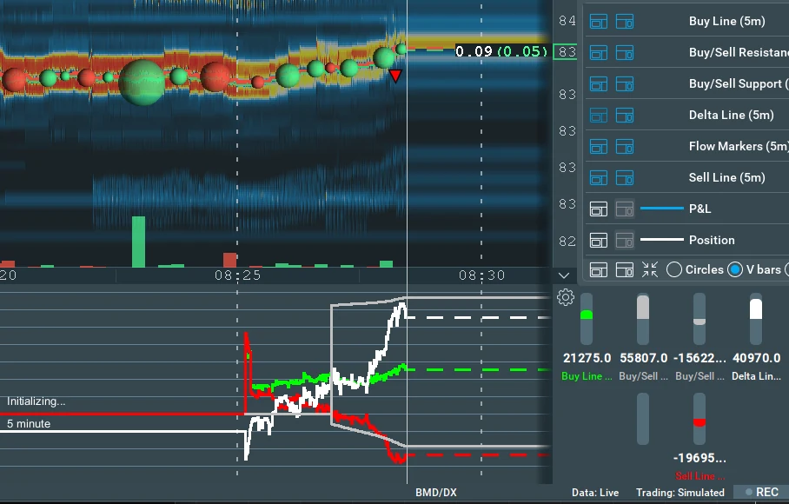This screenshot has width=789, height=504.
Task: Click first layout icon beside the collapse arrows
Action: (x=599, y=269)
